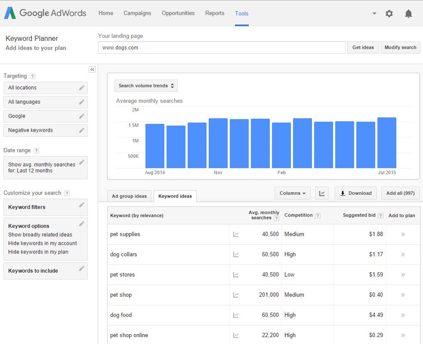Screen dimensions: 423x344
Task: Show trend chart for dog collars
Action: 236,255
